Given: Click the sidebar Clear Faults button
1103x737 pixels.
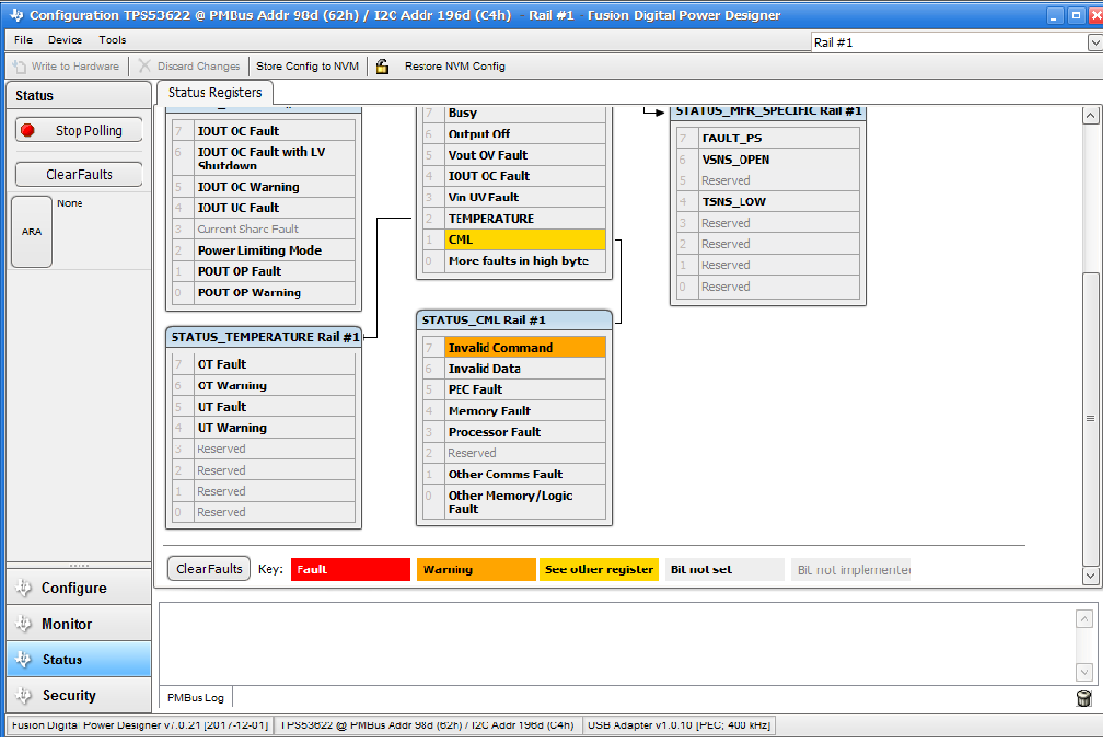Looking at the screenshot, I should point(79,174).
